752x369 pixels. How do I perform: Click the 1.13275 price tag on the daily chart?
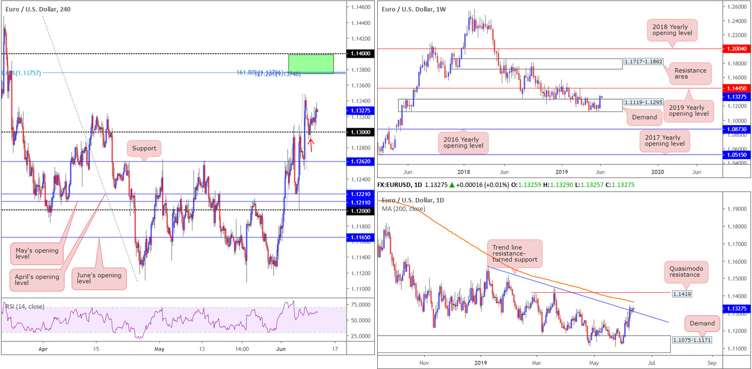(x=737, y=309)
